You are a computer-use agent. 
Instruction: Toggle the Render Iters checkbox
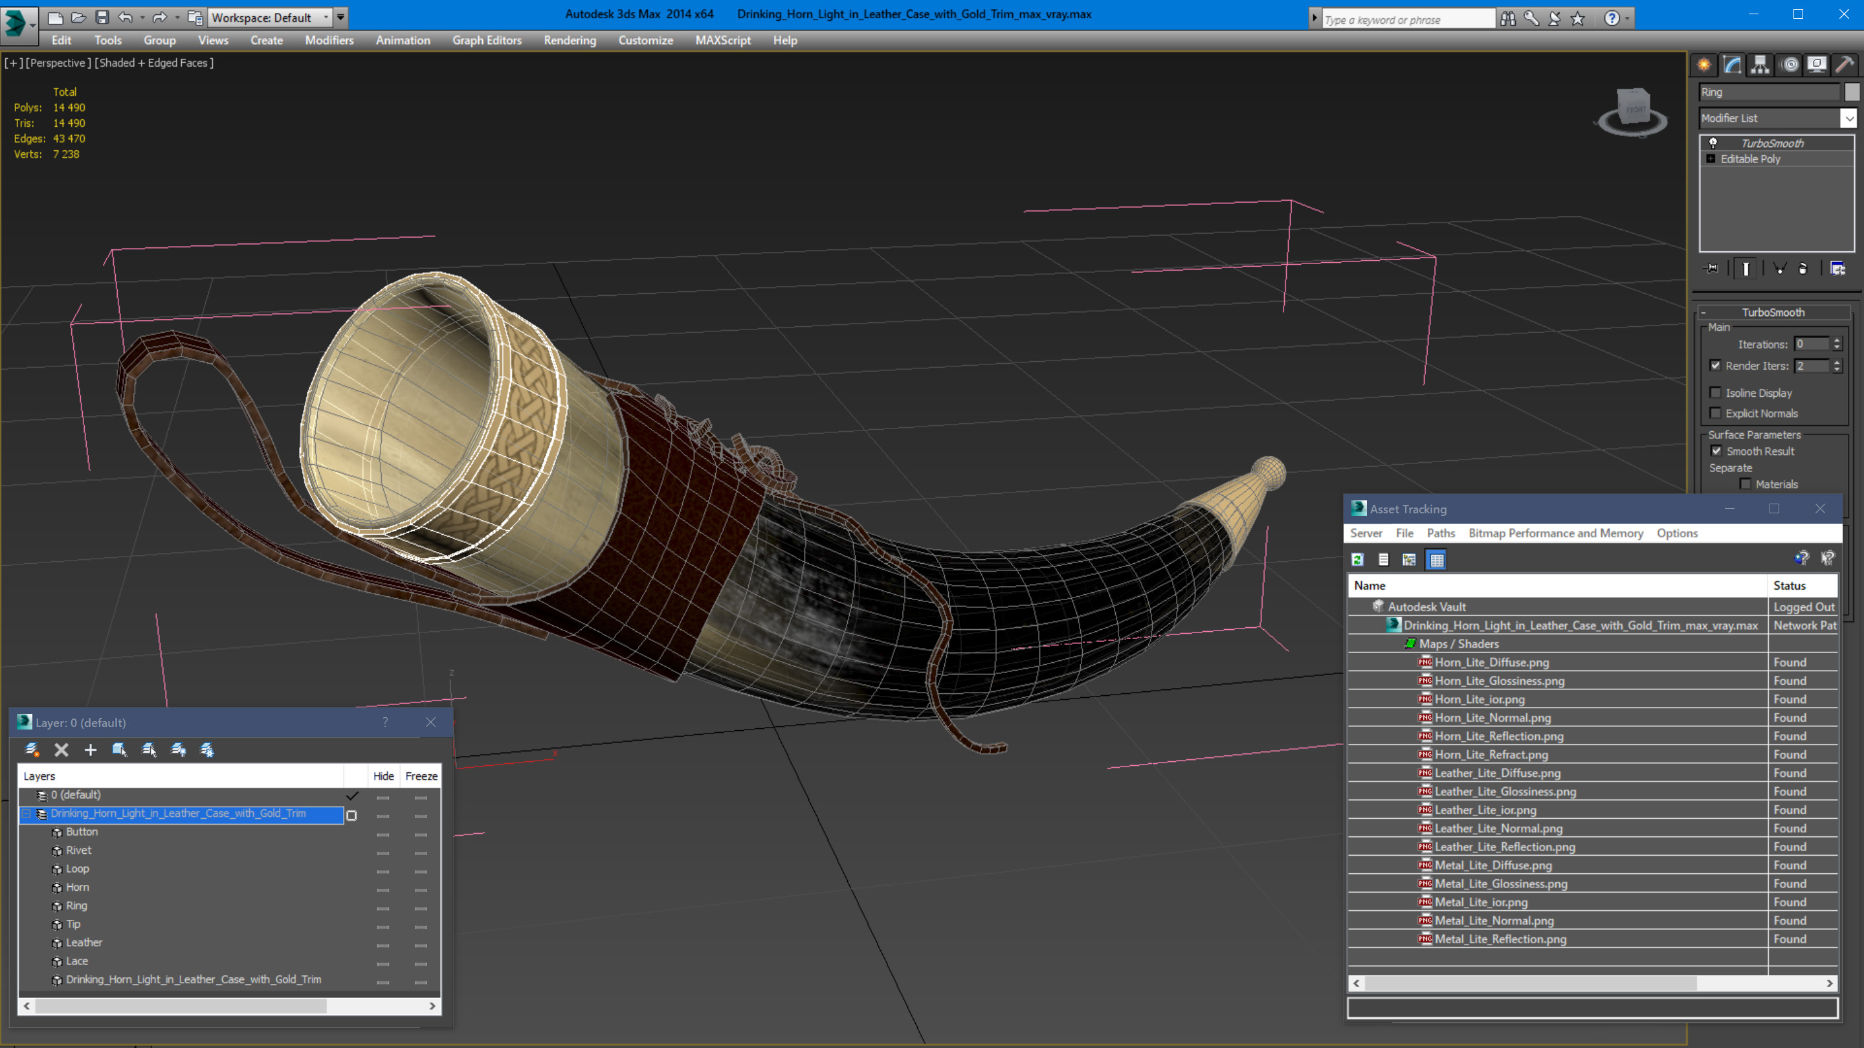point(1716,366)
